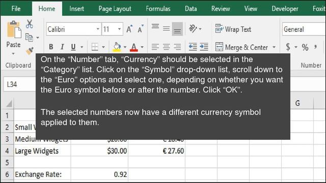Click the Copy icon

point(29,38)
